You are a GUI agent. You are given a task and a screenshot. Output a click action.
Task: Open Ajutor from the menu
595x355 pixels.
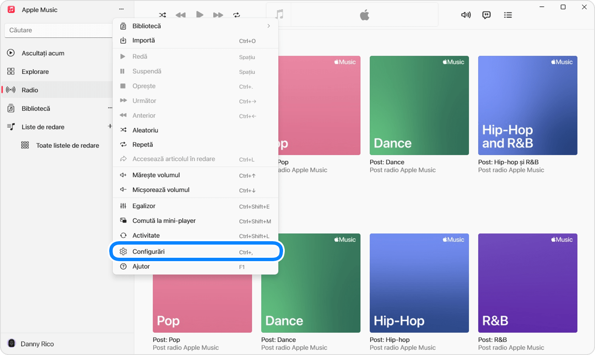tap(195, 266)
